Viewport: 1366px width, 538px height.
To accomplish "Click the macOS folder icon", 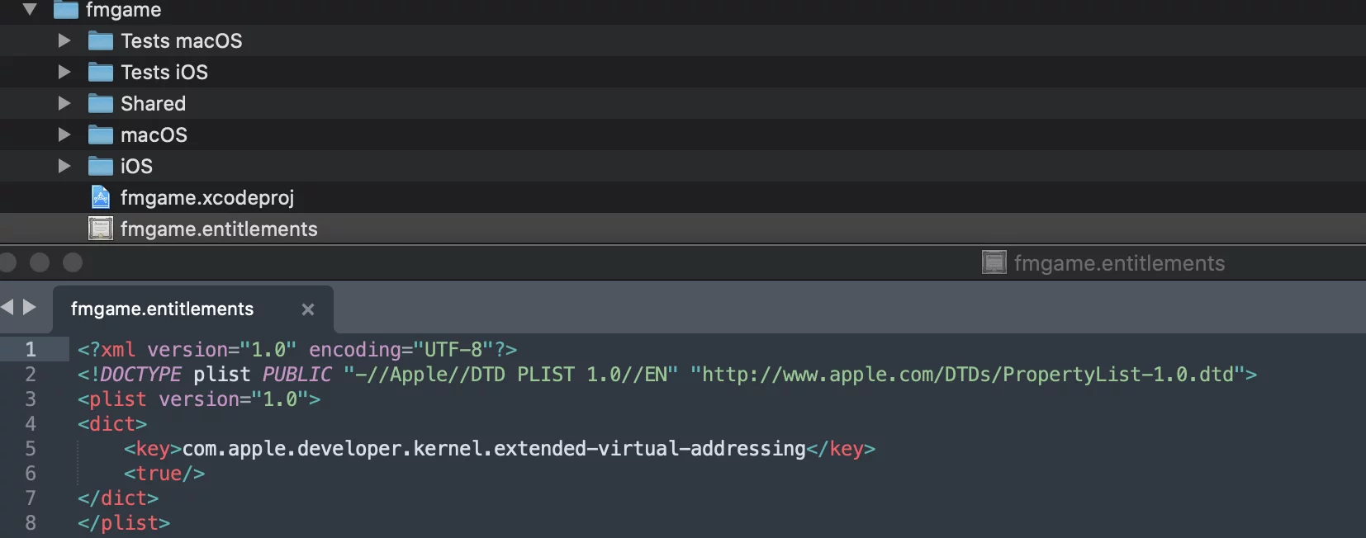I will [x=100, y=135].
